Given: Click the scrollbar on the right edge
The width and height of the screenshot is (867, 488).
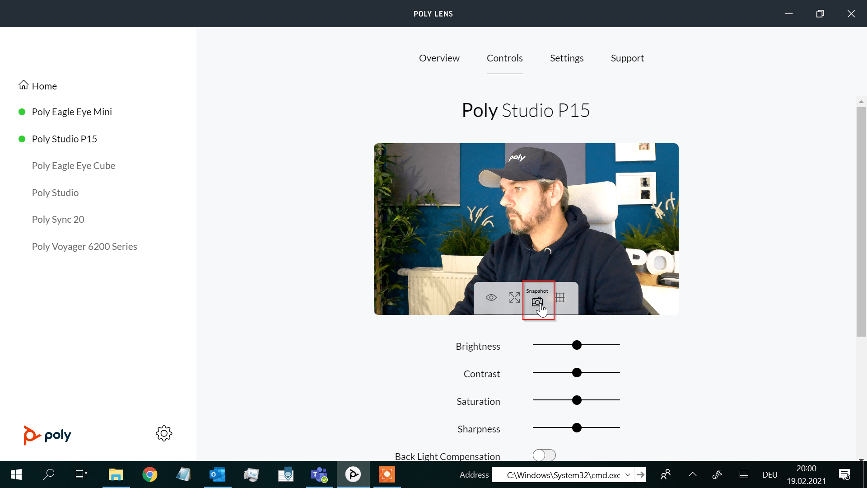Looking at the screenshot, I should tap(861, 221).
